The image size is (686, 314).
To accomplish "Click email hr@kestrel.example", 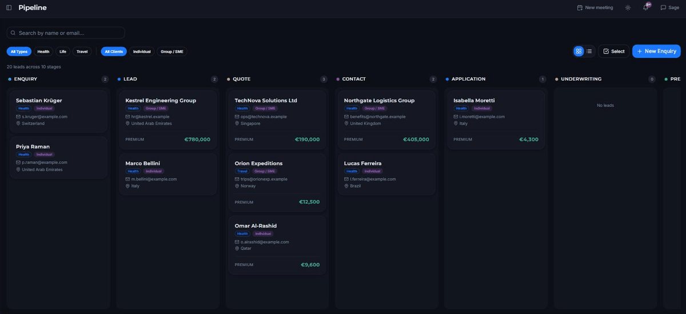I will (x=150, y=117).
